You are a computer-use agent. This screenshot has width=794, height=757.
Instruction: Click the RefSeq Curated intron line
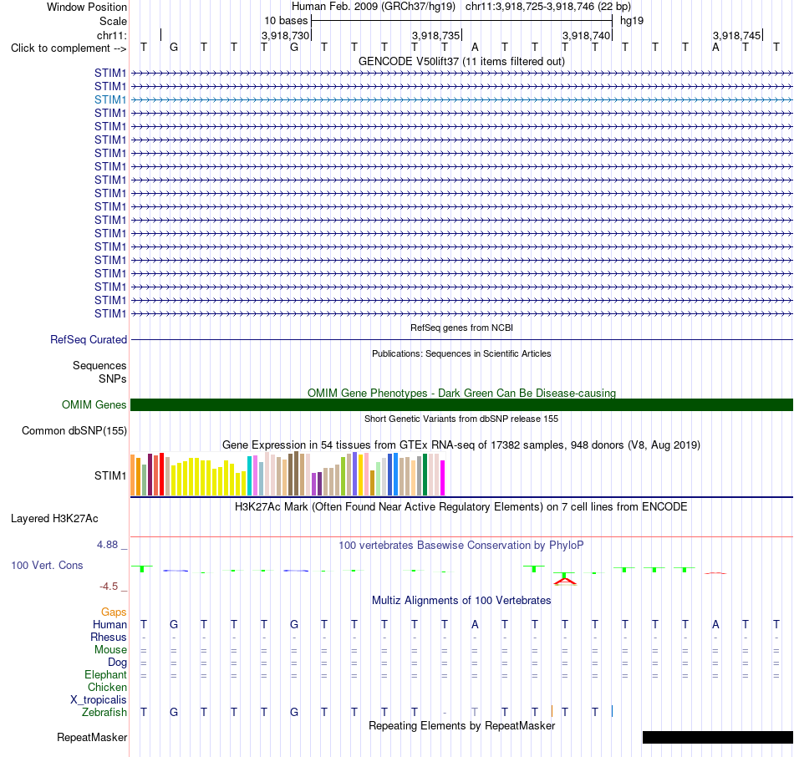(461, 340)
